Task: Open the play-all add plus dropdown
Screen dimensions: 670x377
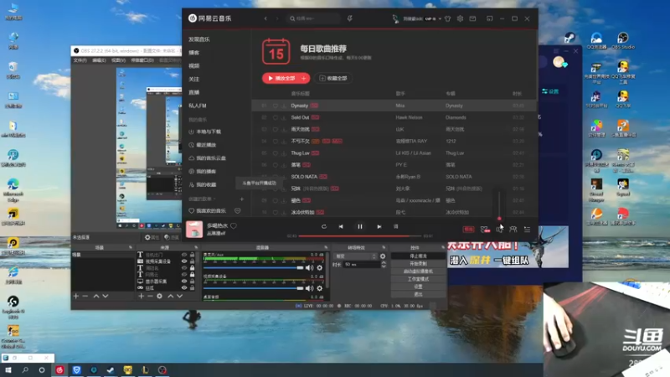Action: [x=303, y=78]
